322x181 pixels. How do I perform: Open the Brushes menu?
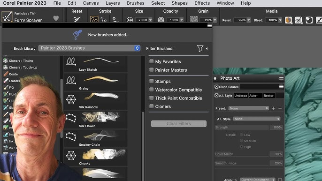[x=136, y=3]
